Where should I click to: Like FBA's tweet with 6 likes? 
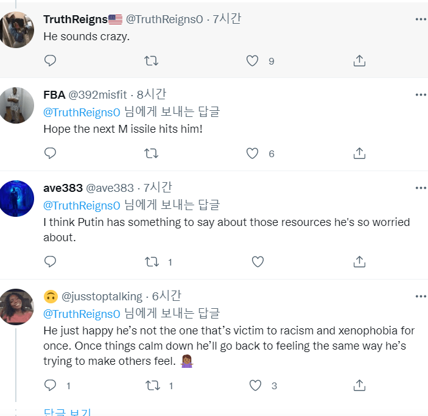tap(252, 153)
